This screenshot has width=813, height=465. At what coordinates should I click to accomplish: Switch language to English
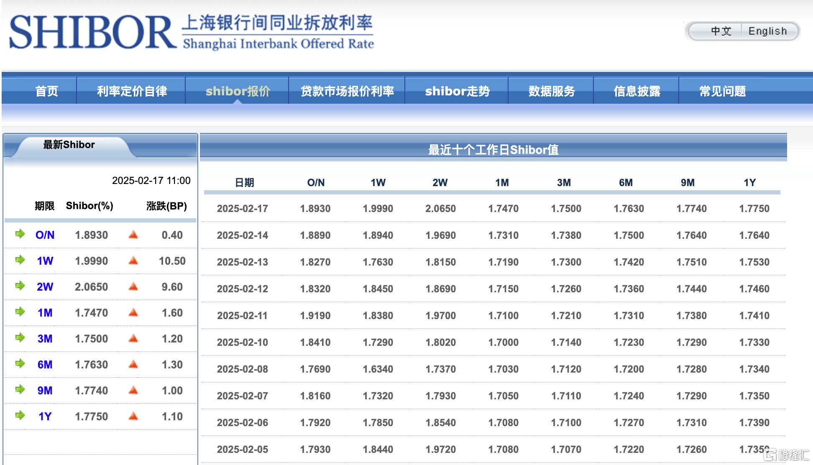tap(768, 31)
